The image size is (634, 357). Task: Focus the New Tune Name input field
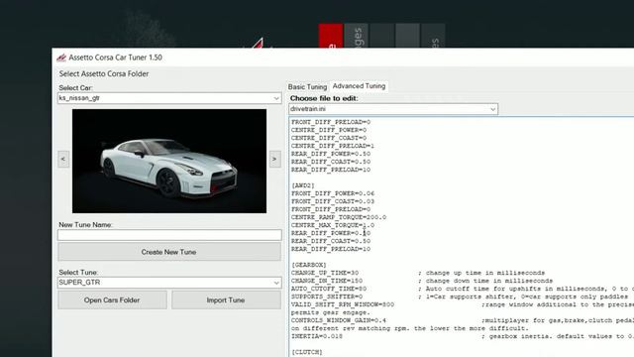169,235
